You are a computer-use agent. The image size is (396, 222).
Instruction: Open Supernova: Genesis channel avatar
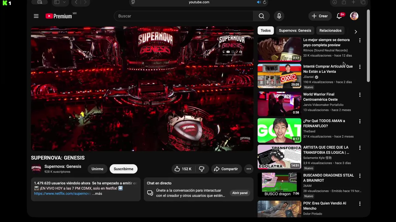(x=36, y=169)
